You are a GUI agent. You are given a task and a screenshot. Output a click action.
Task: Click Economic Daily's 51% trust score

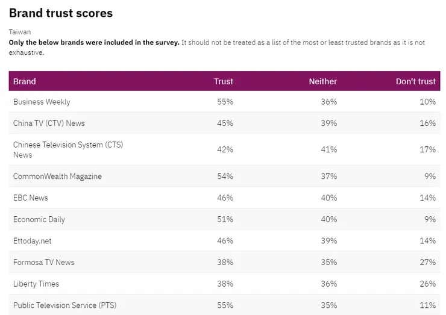(225, 219)
